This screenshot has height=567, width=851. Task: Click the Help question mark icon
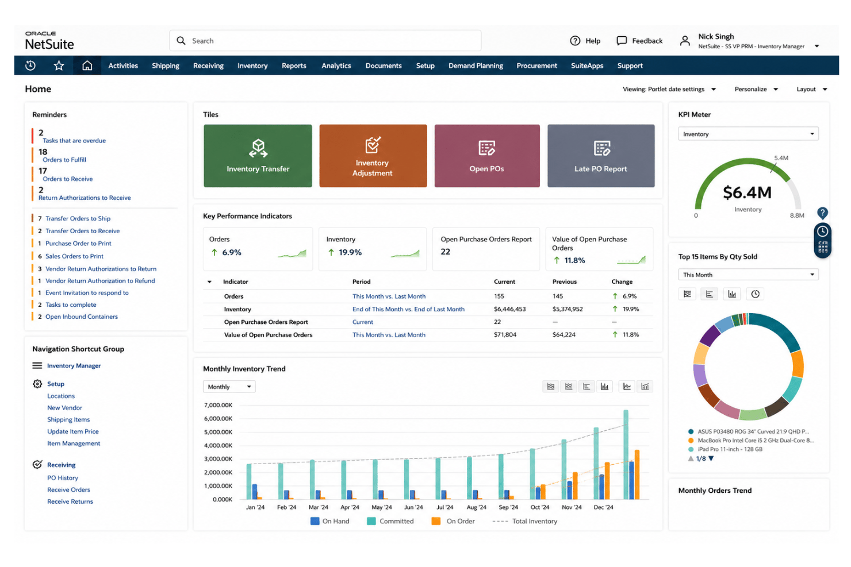[575, 41]
